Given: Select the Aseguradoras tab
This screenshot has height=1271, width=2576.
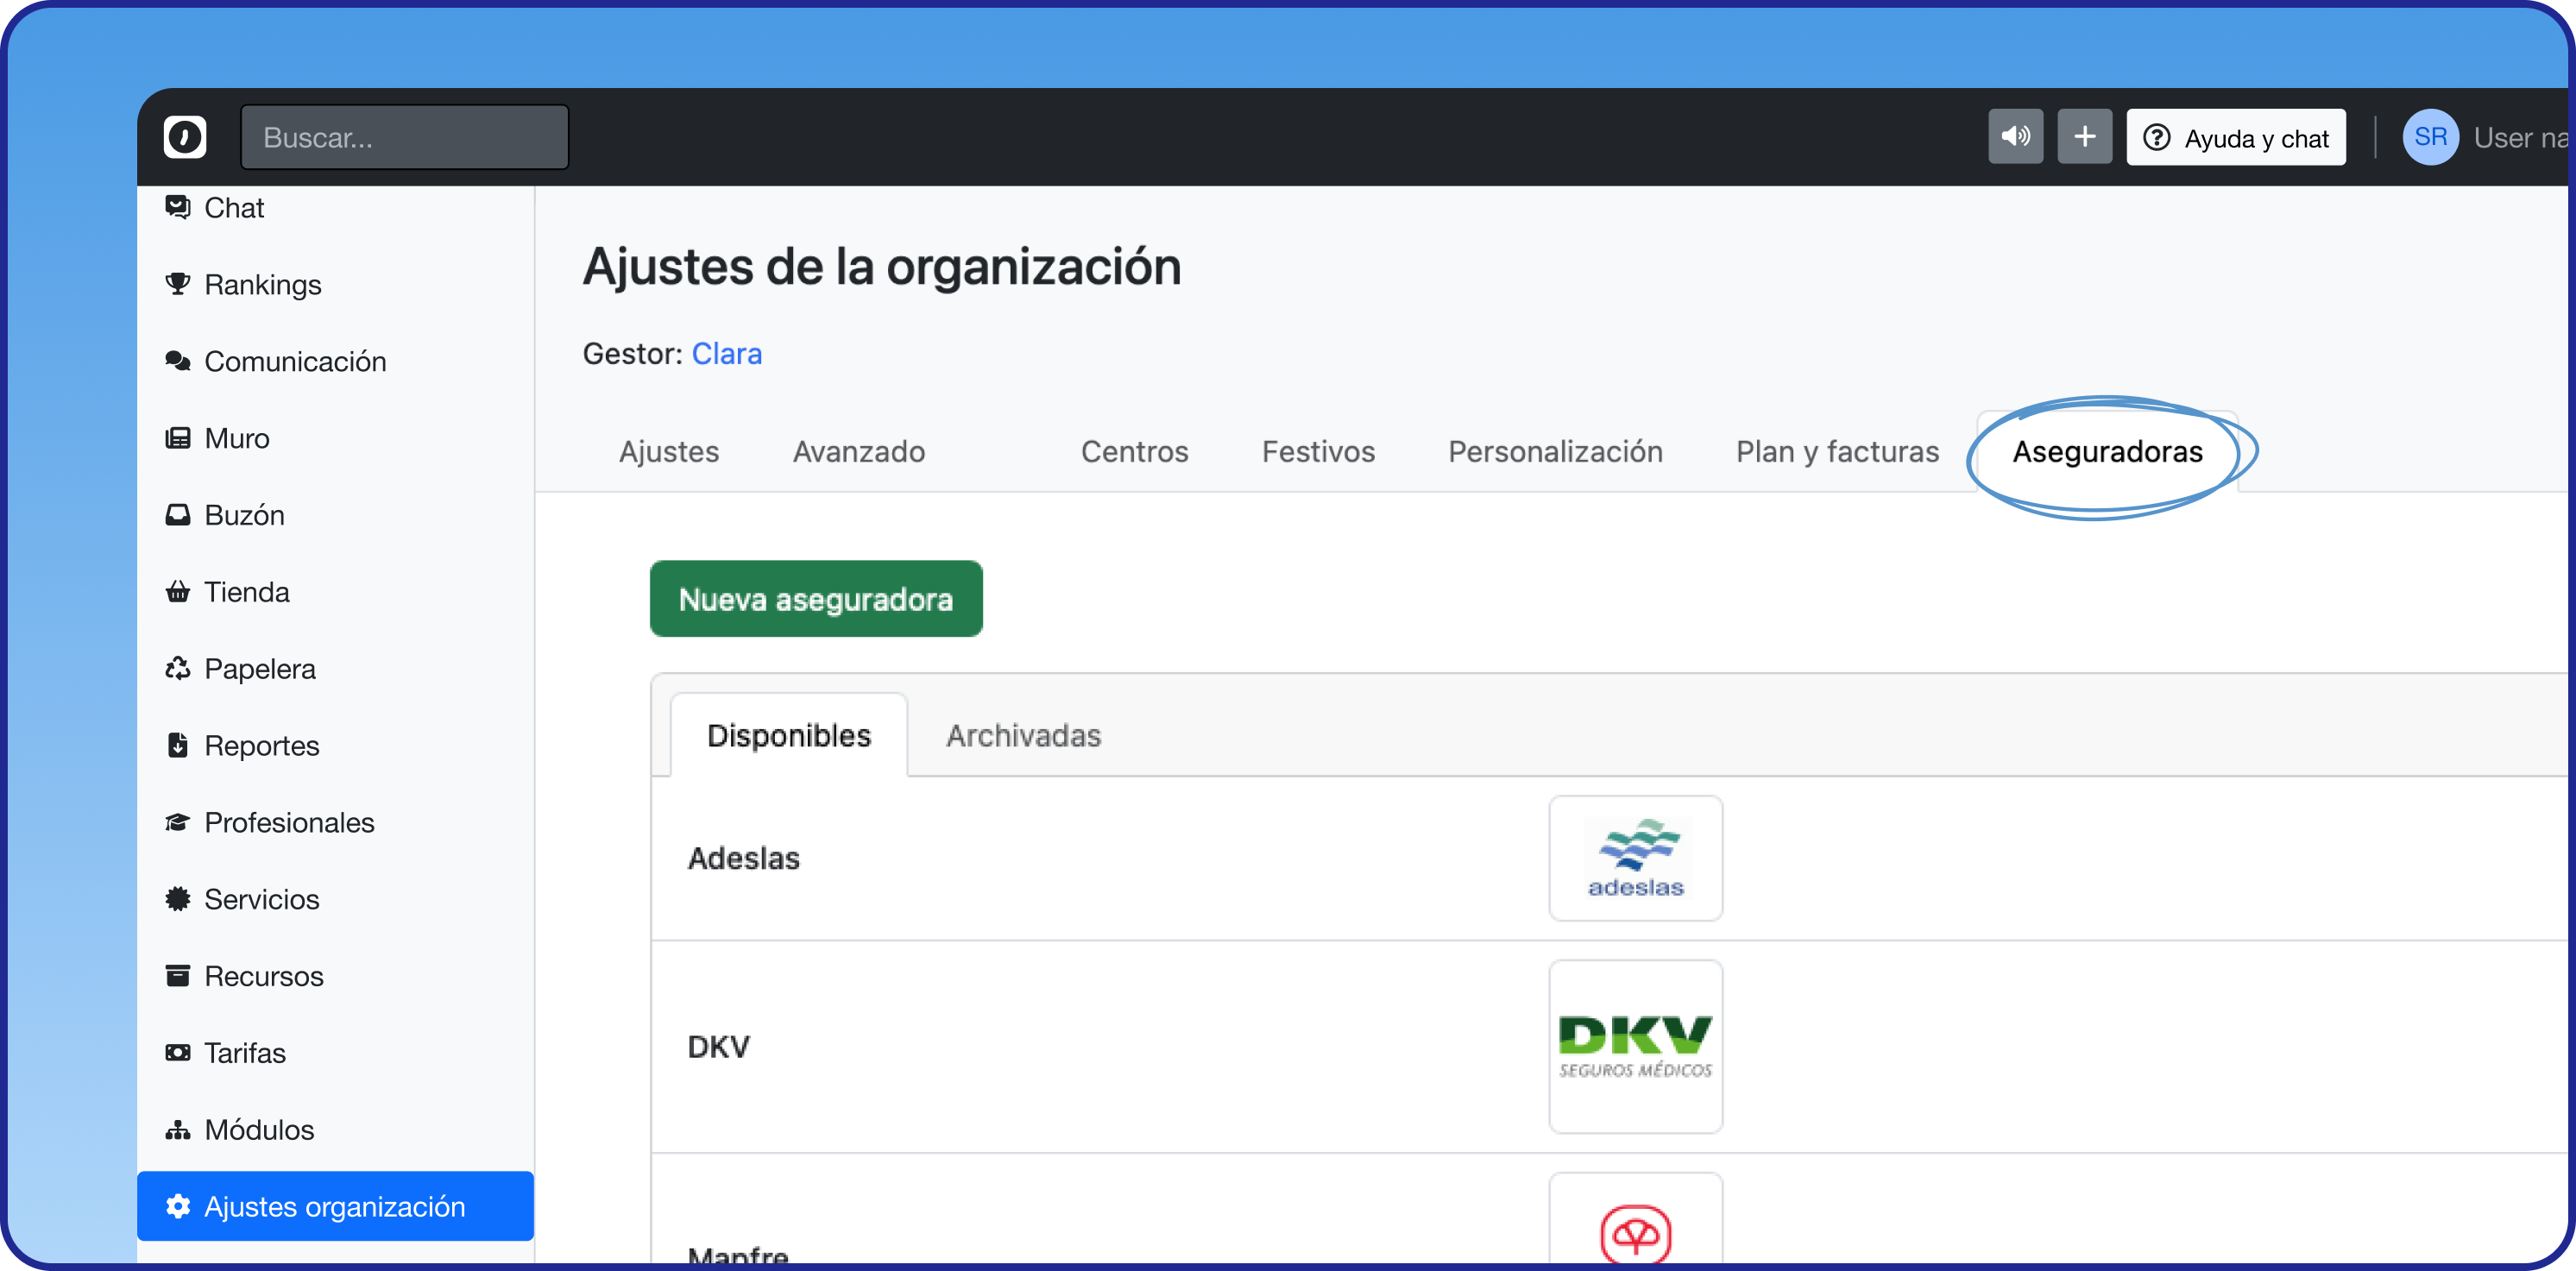Looking at the screenshot, I should point(2107,452).
